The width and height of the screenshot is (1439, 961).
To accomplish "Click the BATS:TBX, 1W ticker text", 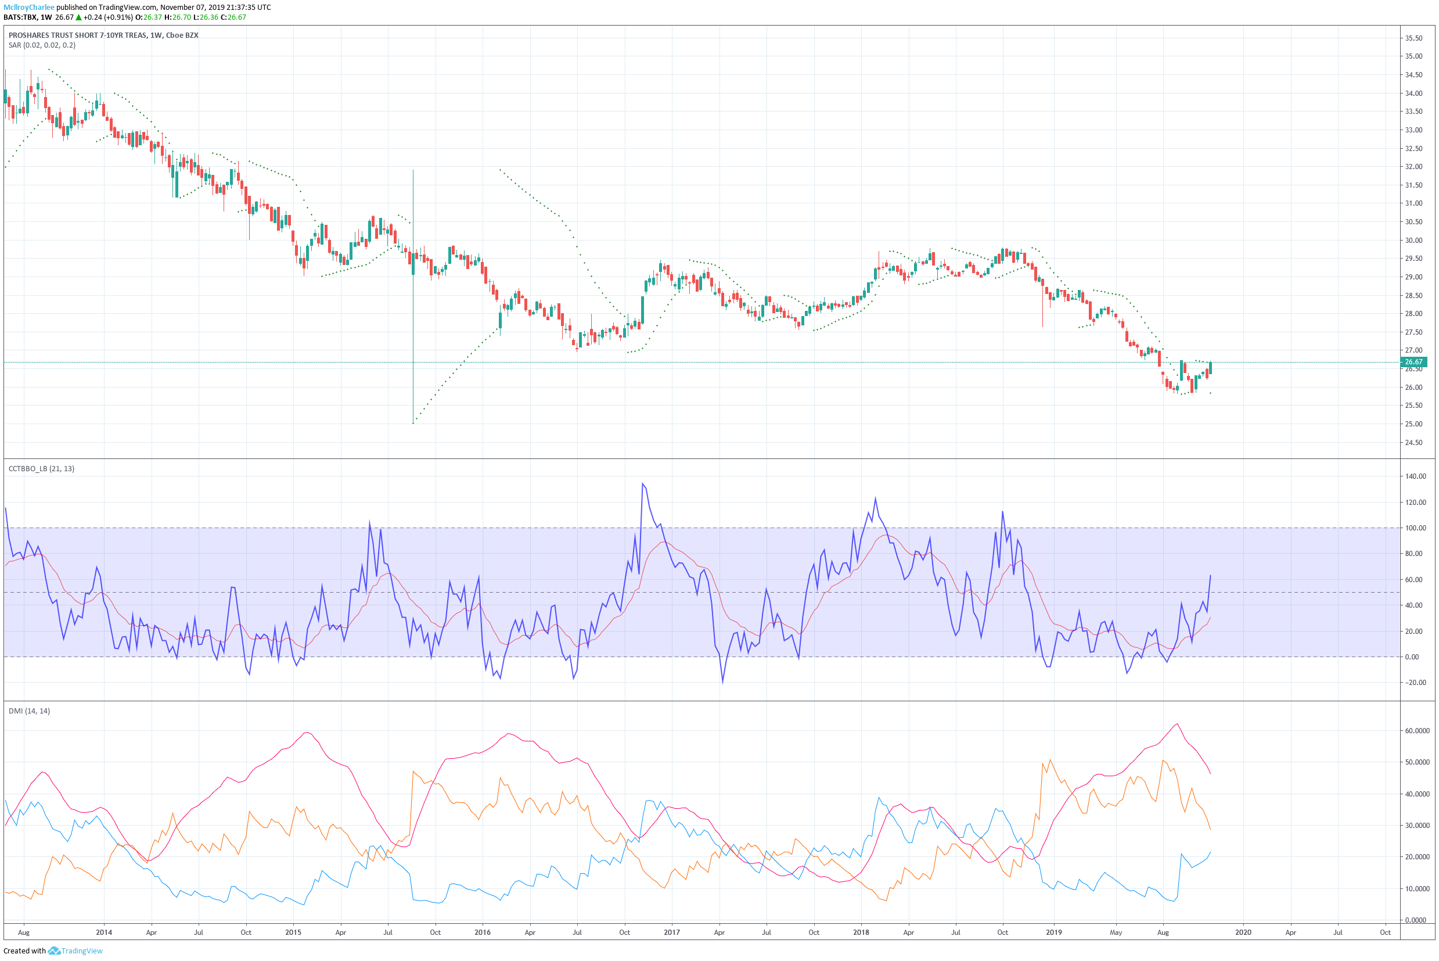I will point(27,17).
